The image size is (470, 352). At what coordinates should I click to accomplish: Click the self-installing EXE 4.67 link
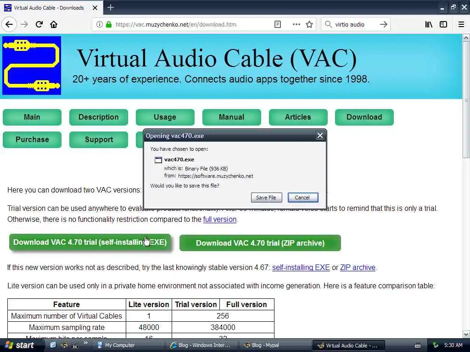pyautogui.click(x=301, y=268)
